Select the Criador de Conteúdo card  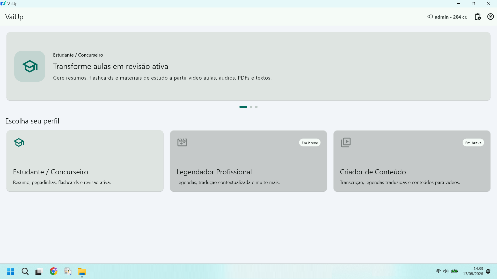[x=412, y=161]
